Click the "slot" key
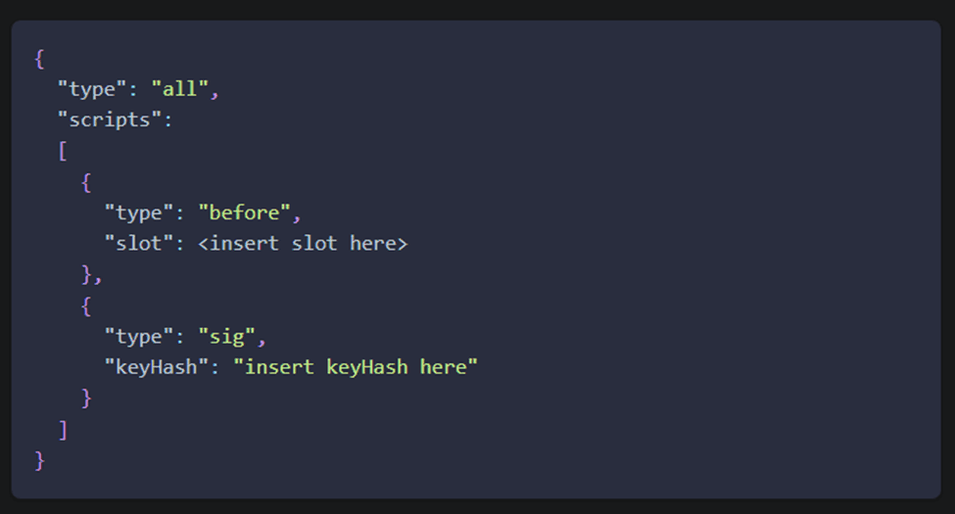The height and width of the screenshot is (514, 955). click(139, 244)
